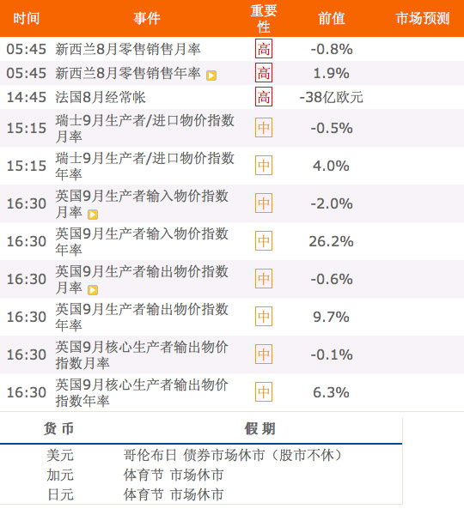Click 体育节 市场休市 in 日元 row
Screen dimensions: 464x515
pyautogui.click(x=174, y=494)
